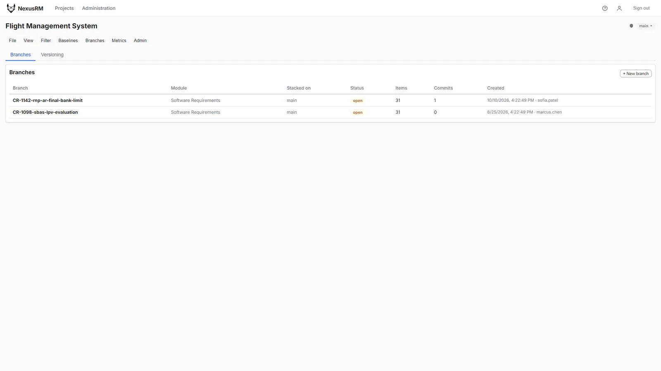
Task: Click the Branch column header
Action: 20,88
